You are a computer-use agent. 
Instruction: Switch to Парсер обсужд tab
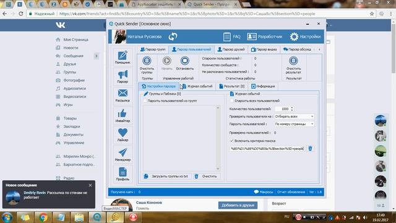point(297,50)
